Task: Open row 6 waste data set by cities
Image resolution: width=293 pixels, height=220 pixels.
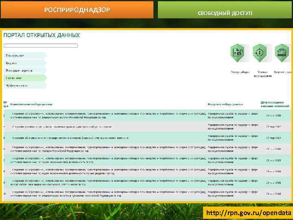Action: tap(108, 149)
